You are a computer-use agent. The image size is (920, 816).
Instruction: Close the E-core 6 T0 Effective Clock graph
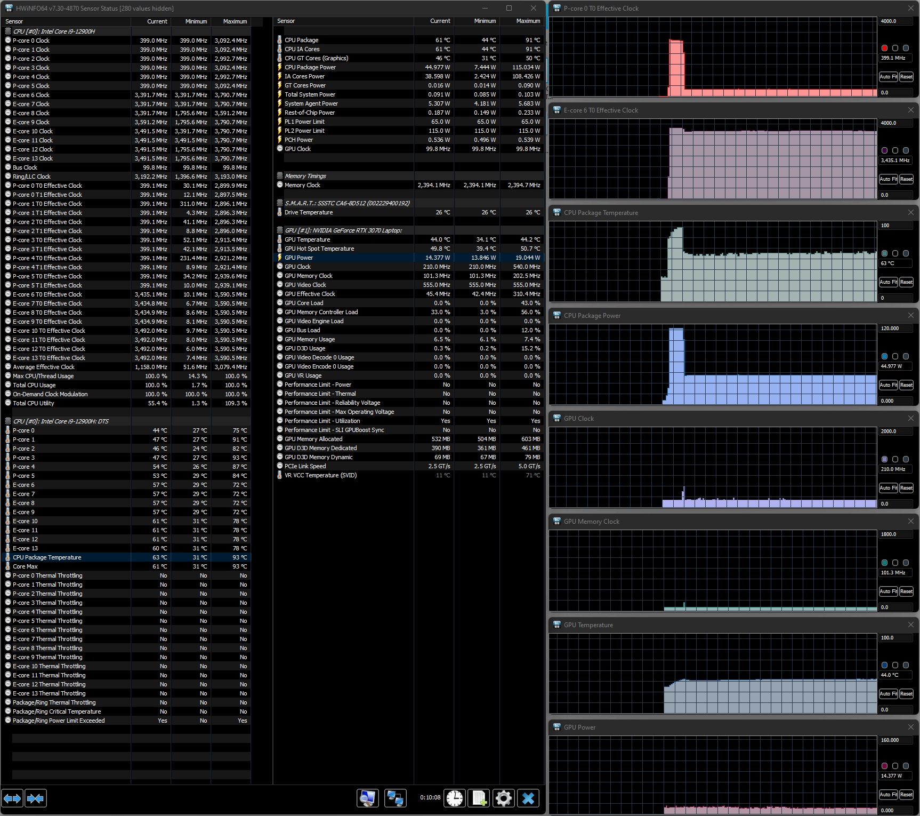pyautogui.click(x=910, y=110)
